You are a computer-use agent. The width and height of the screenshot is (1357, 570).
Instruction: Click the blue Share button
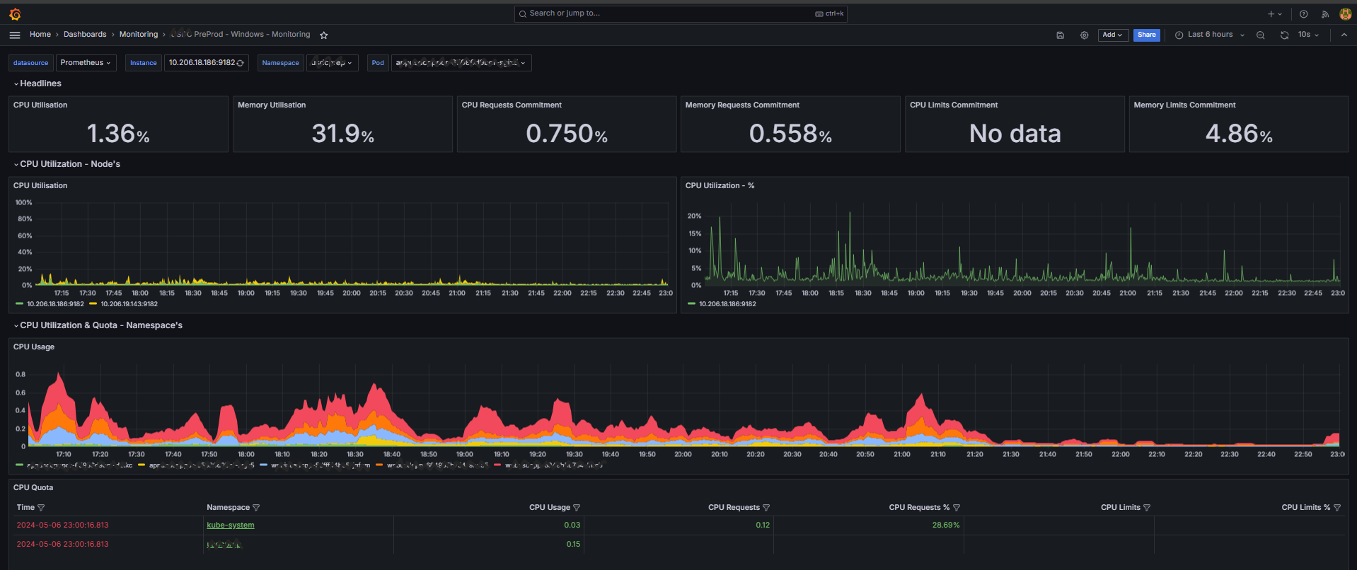click(x=1146, y=35)
